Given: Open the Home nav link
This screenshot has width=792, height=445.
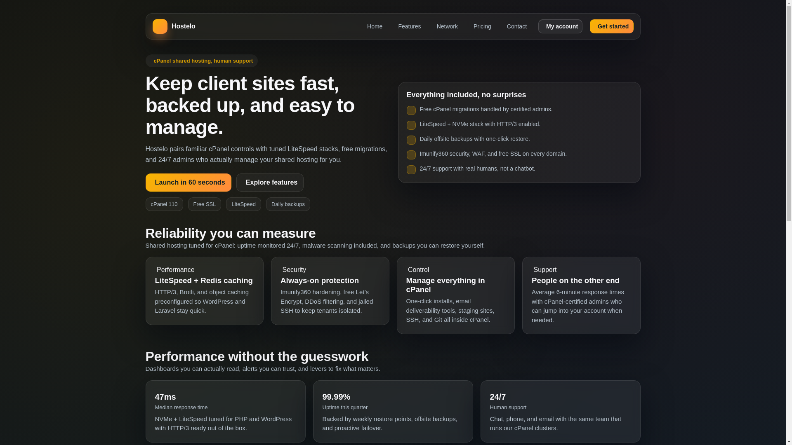Looking at the screenshot, I should tap(375, 26).
